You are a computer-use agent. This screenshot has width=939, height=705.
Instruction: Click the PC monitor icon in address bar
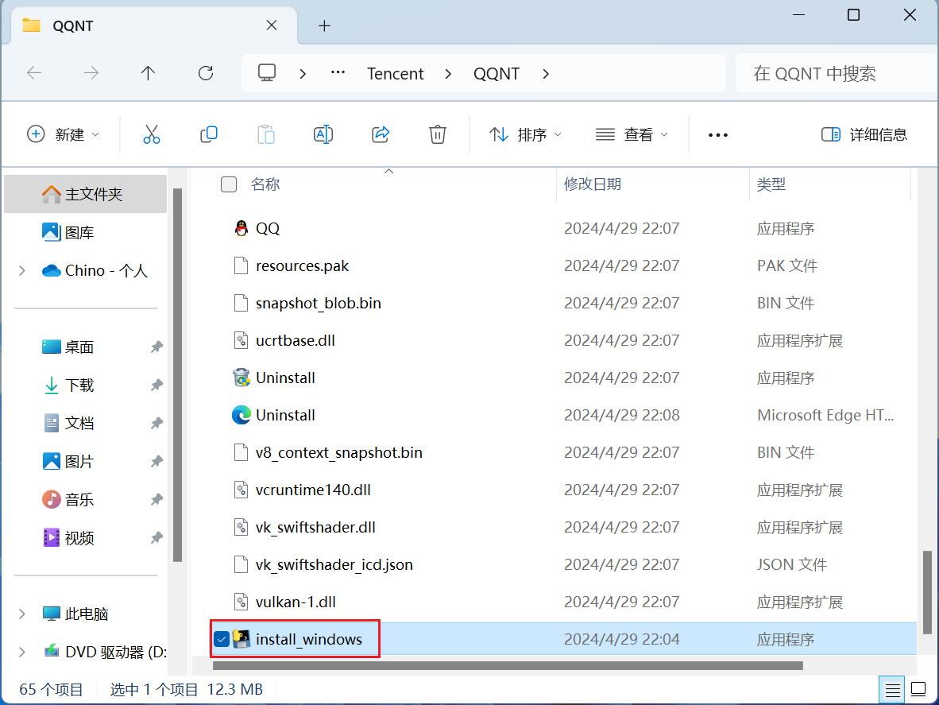(x=266, y=73)
